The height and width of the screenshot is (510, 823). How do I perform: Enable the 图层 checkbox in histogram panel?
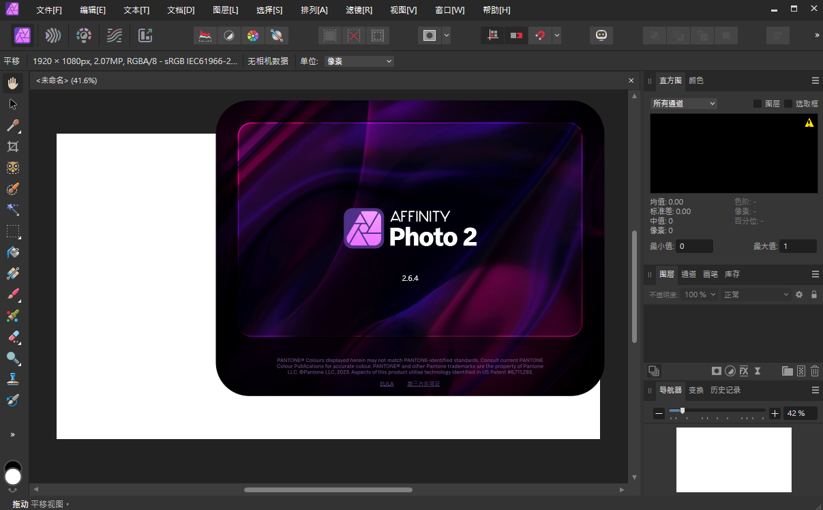pos(758,104)
